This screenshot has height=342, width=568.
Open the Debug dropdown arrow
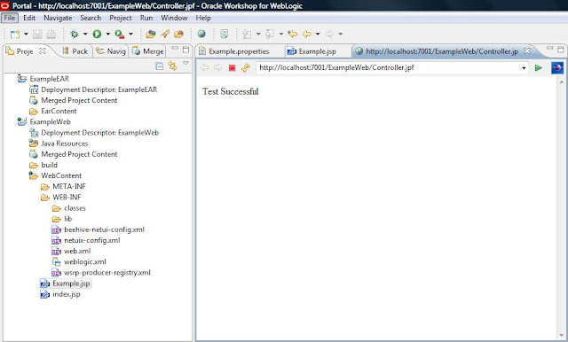pos(85,34)
